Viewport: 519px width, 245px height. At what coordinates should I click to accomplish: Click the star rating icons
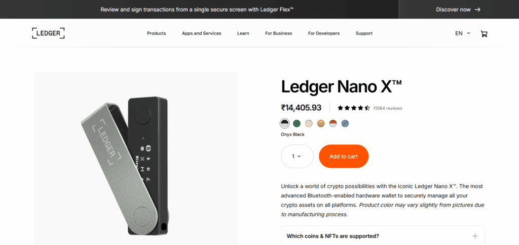point(353,108)
